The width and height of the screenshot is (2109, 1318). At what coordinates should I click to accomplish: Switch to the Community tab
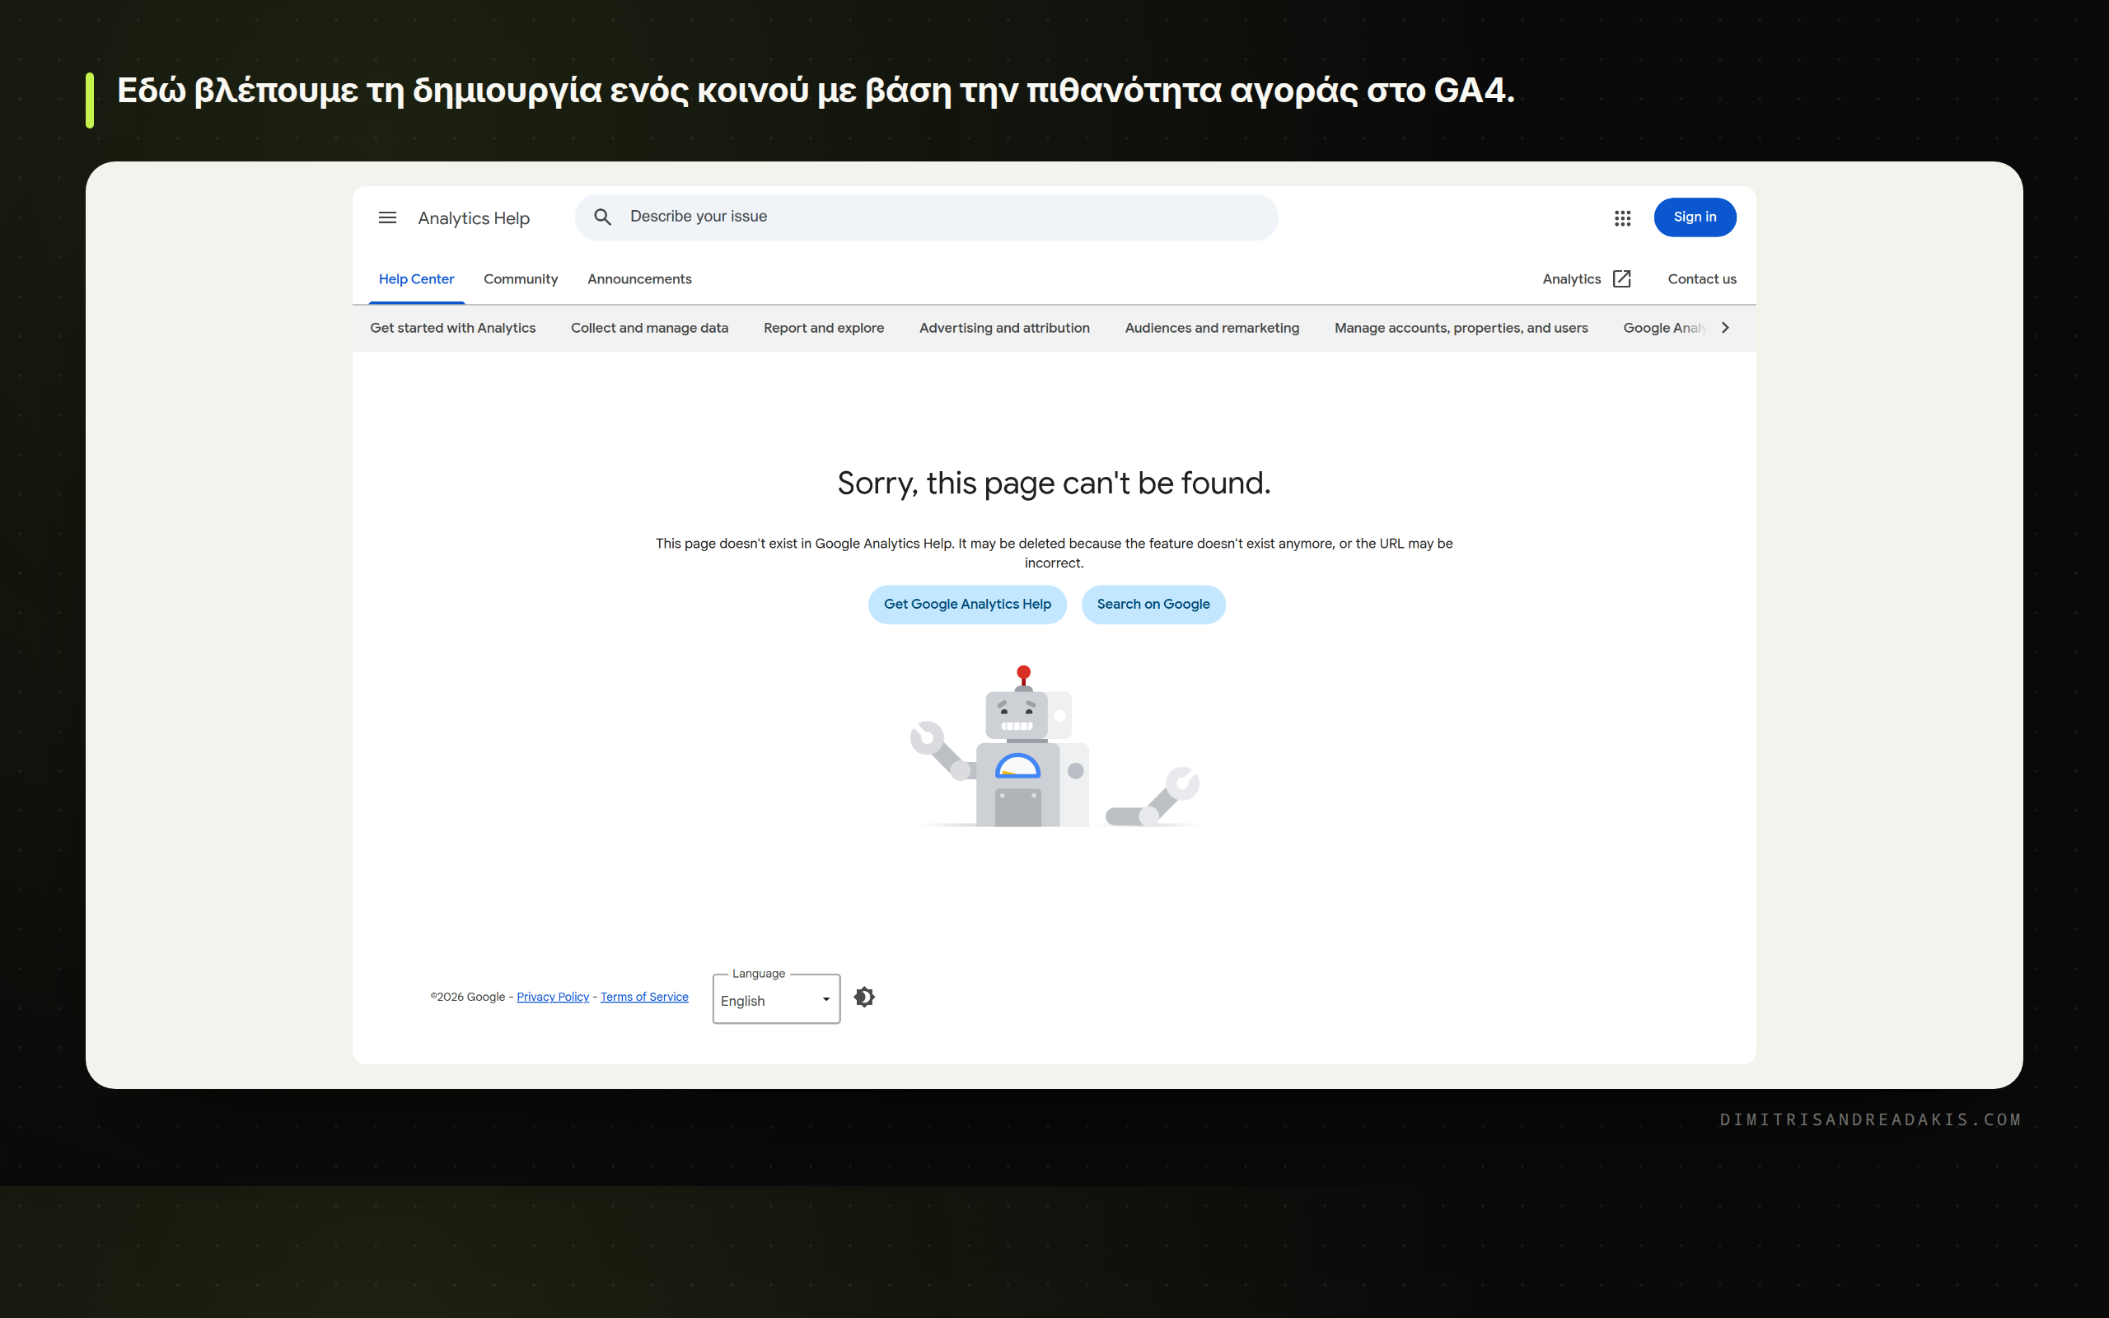[521, 279]
